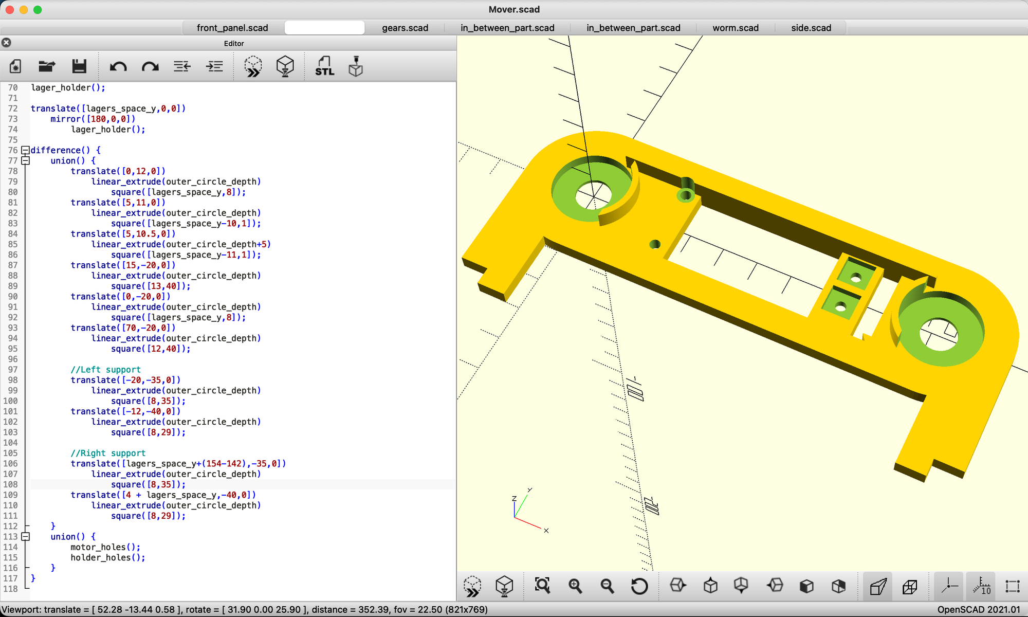This screenshot has height=617, width=1028.
Task: Click the Send to 3D printer icon
Action: [356, 66]
